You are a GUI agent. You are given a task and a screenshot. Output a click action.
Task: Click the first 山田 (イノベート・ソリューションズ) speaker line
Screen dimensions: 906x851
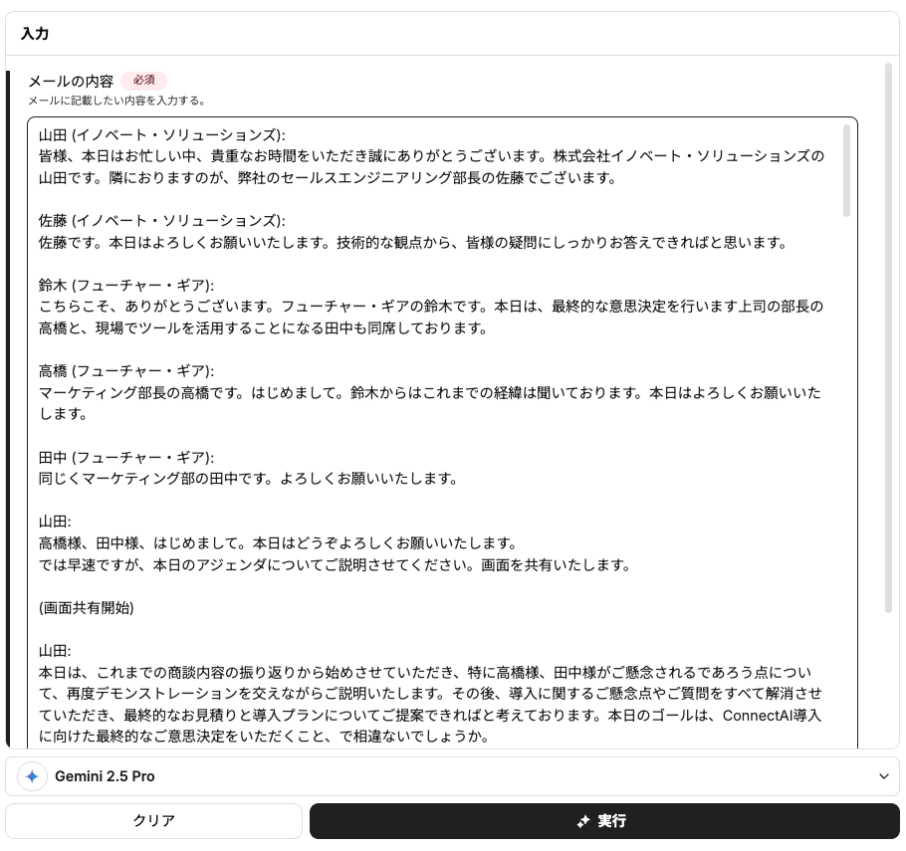[x=161, y=134]
